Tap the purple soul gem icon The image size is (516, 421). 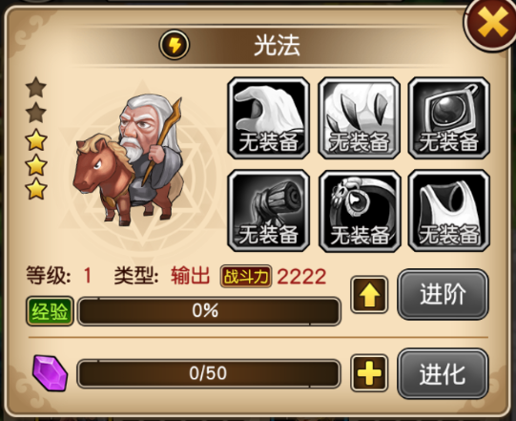click(50, 373)
